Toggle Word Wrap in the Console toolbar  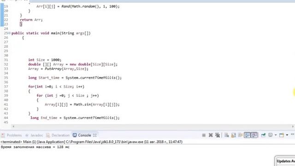point(240,135)
